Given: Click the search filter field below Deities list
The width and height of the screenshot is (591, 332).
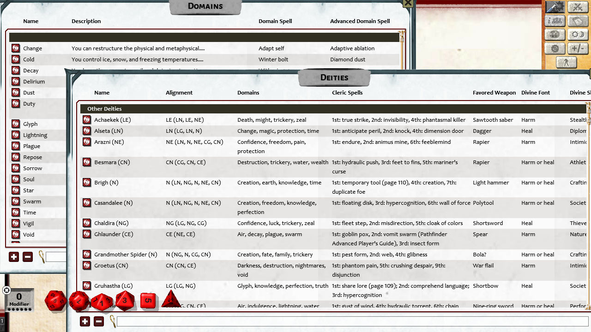Looking at the screenshot, I should (x=323, y=321).
